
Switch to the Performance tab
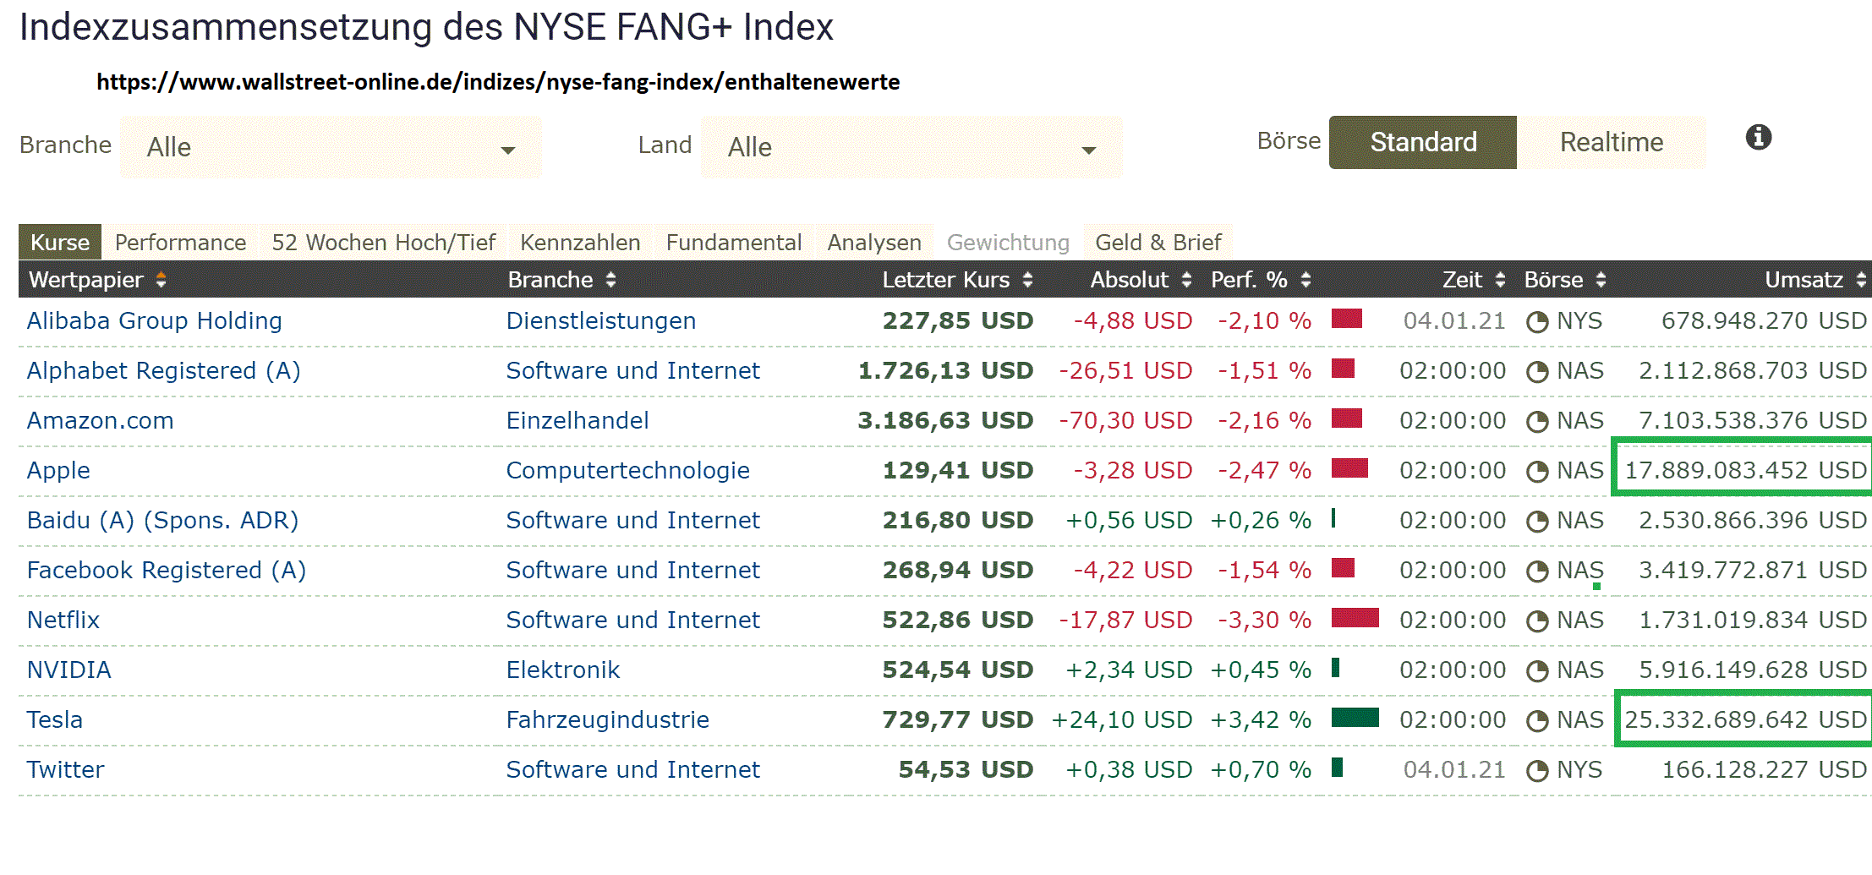click(180, 242)
